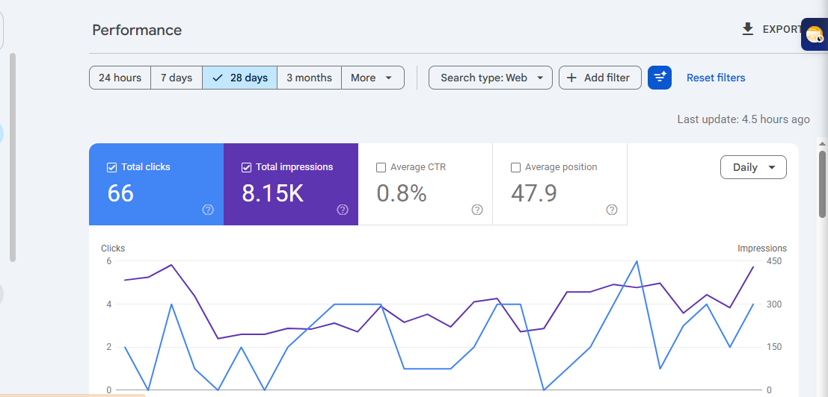Click the Clicks axis label on chart
This screenshot has width=828, height=397.
coord(113,248)
